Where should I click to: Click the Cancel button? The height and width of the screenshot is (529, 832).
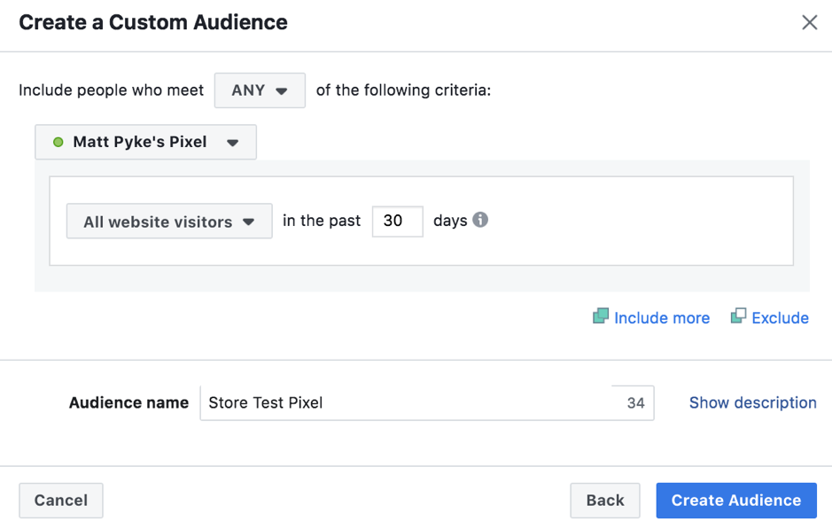61,501
